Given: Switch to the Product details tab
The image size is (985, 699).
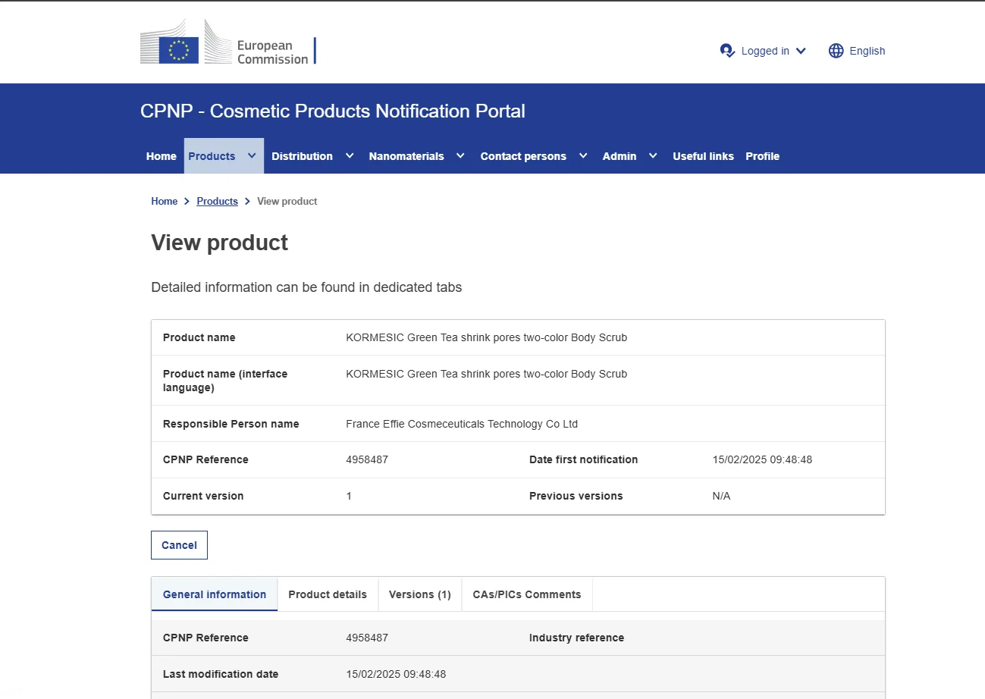Looking at the screenshot, I should (x=328, y=594).
